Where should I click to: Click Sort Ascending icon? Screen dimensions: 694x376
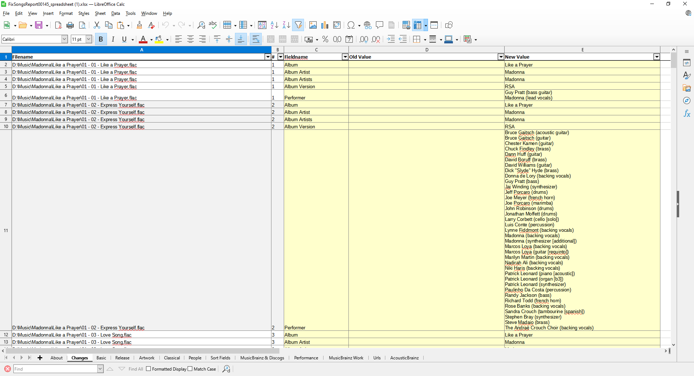click(x=274, y=25)
